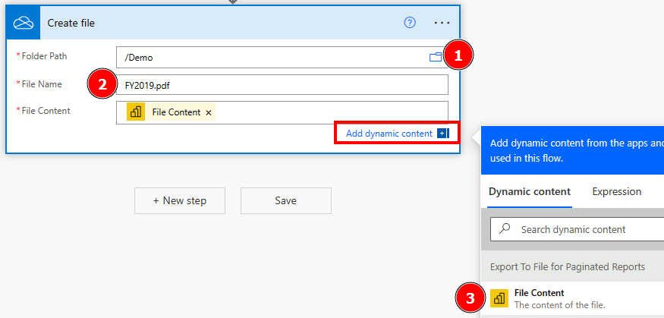Open the help question mark icon
Viewport: 664px width, 318px height.
pyautogui.click(x=410, y=23)
